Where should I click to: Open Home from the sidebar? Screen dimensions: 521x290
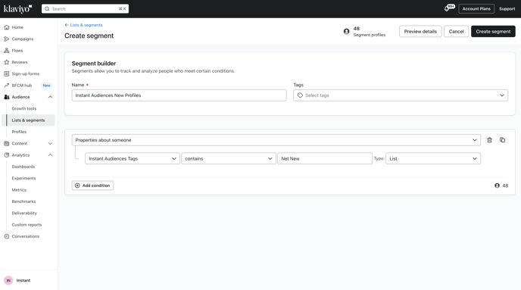[x=17, y=27]
